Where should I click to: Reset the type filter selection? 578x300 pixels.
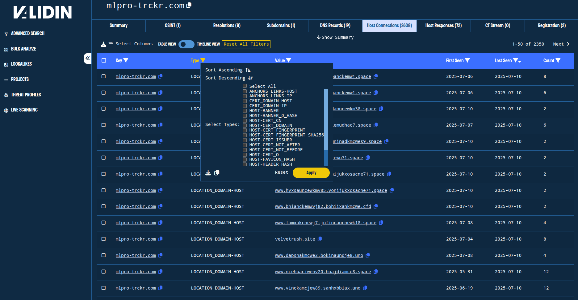[282, 172]
